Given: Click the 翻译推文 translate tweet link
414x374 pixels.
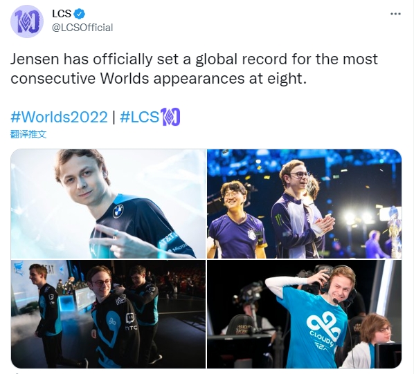Looking at the screenshot, I should 28,134.
